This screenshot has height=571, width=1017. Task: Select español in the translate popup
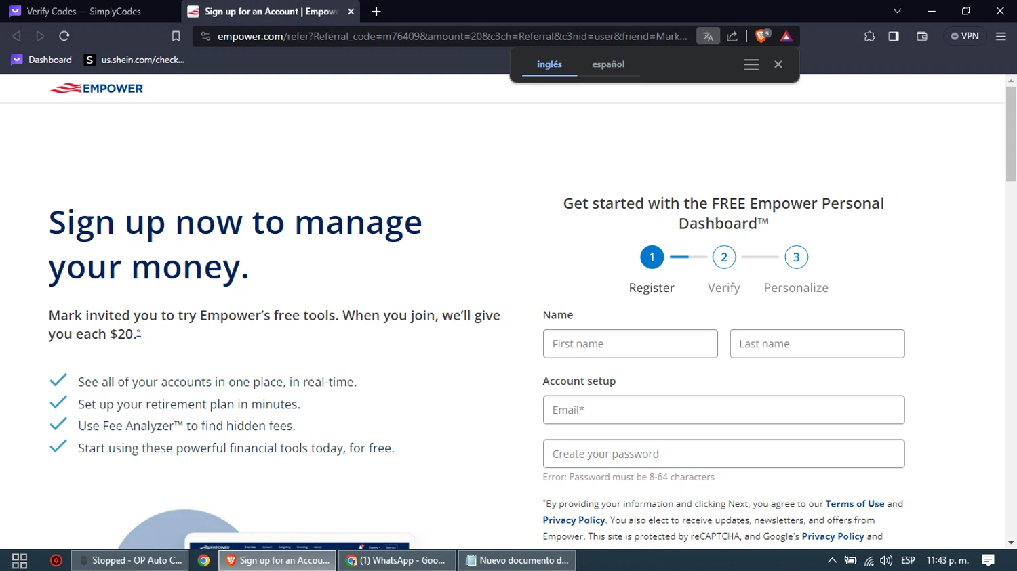coord(608,64)
